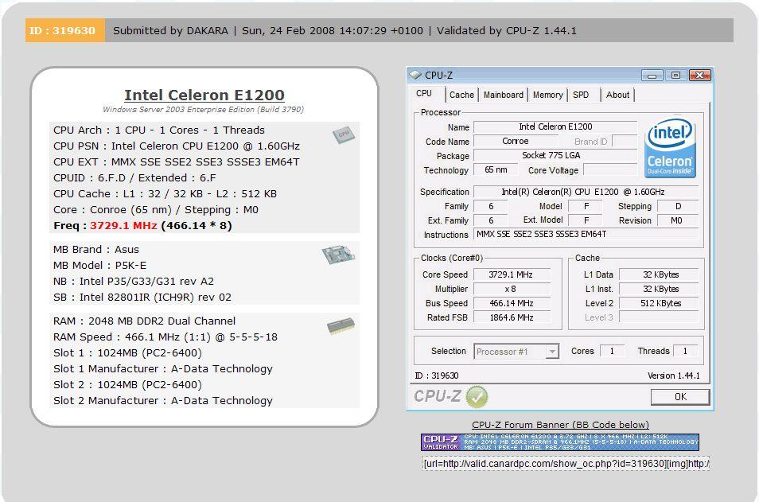Click the Slot 1 Manufacturer A-Data line
Screen dimensions: 759x502
click(163, 369)
